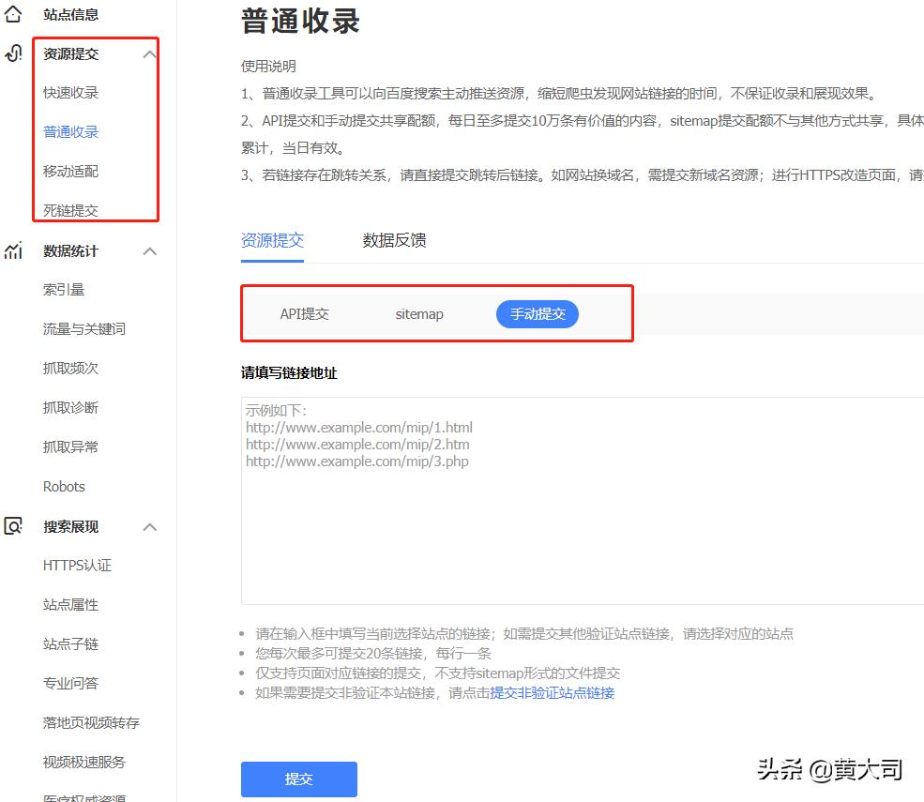Image resolution: width=924 pixels, height=802 pixels.
Task: Open the Robots sidebar entry
Action: click(x=64, y=486)
